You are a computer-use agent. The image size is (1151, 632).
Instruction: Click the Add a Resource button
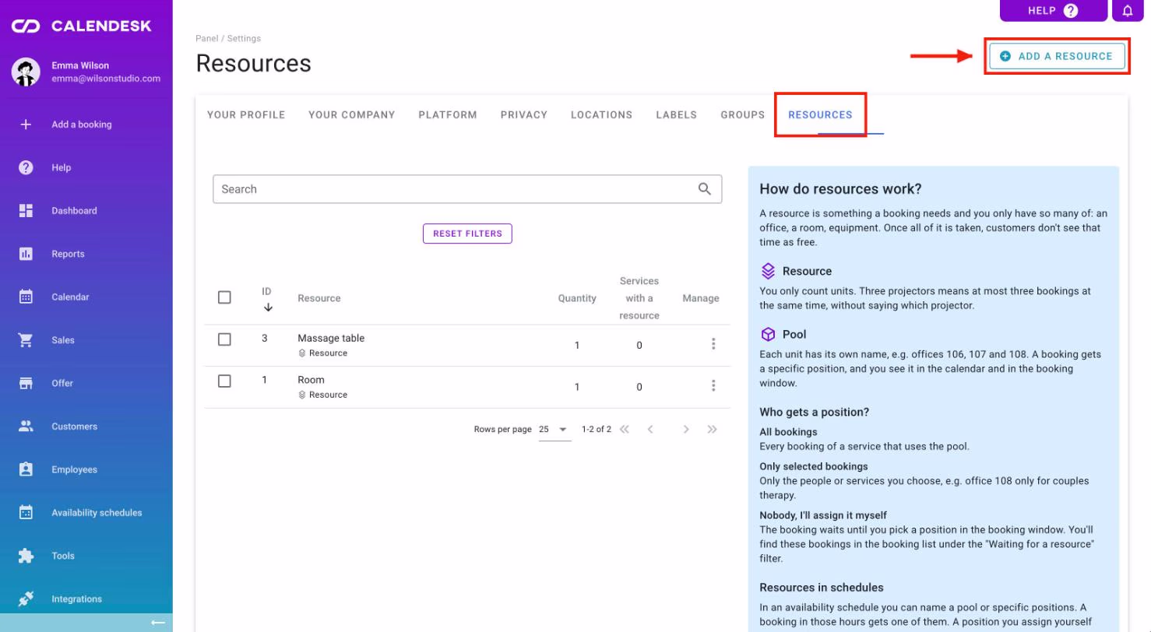point(1057,56)
